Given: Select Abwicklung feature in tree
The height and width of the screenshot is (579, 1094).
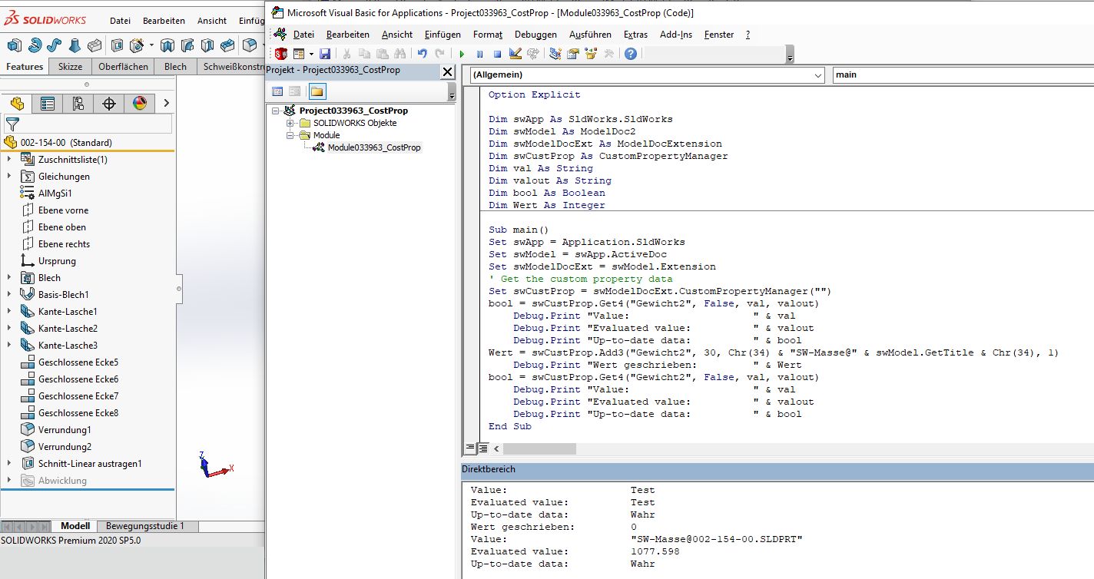Looking at the screenshot, I should [x=62, y=480].
